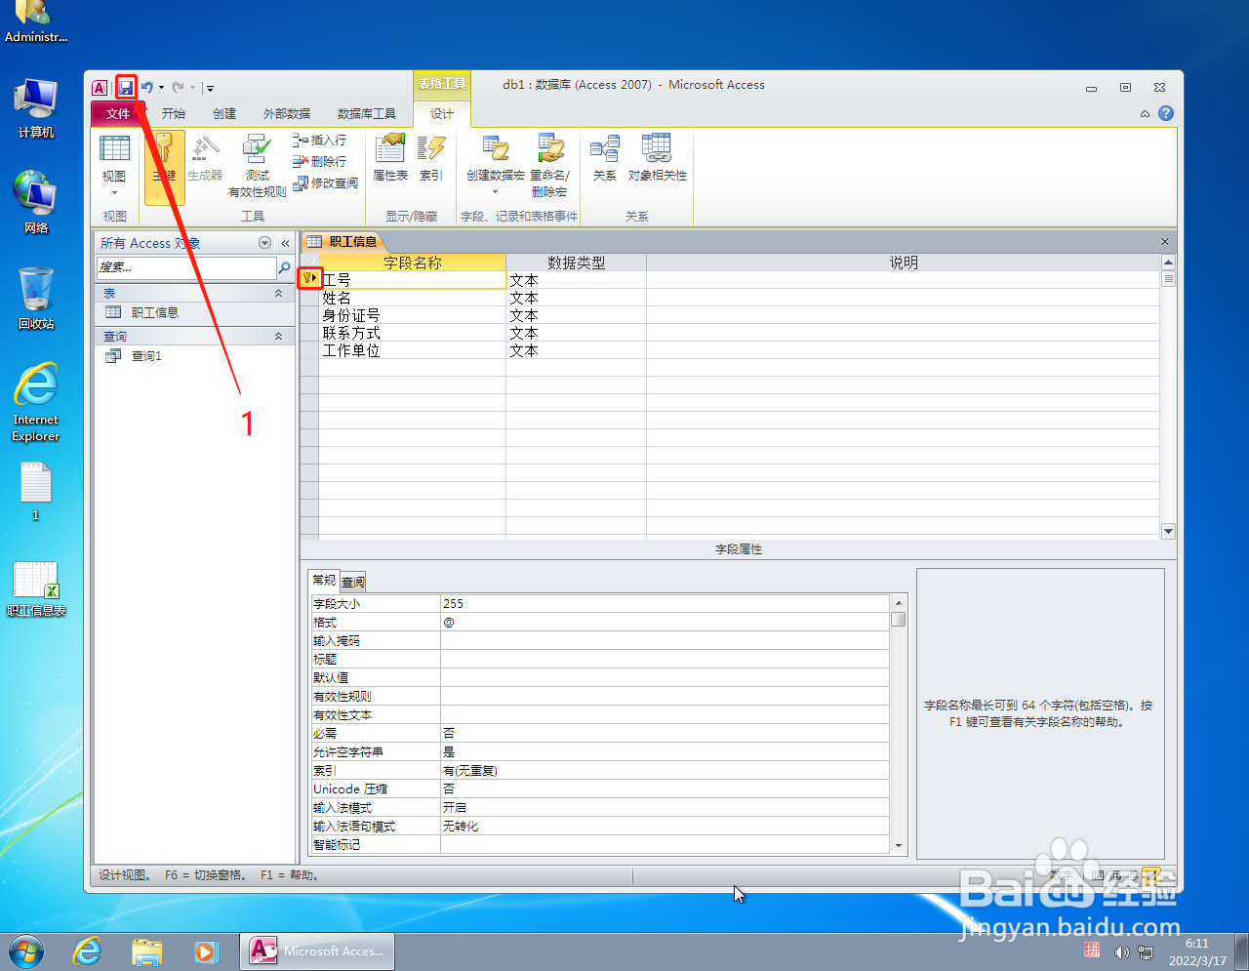Open Customize Quick Access Toolbar dropdown
1249x971 pixels.
point(210,88)
